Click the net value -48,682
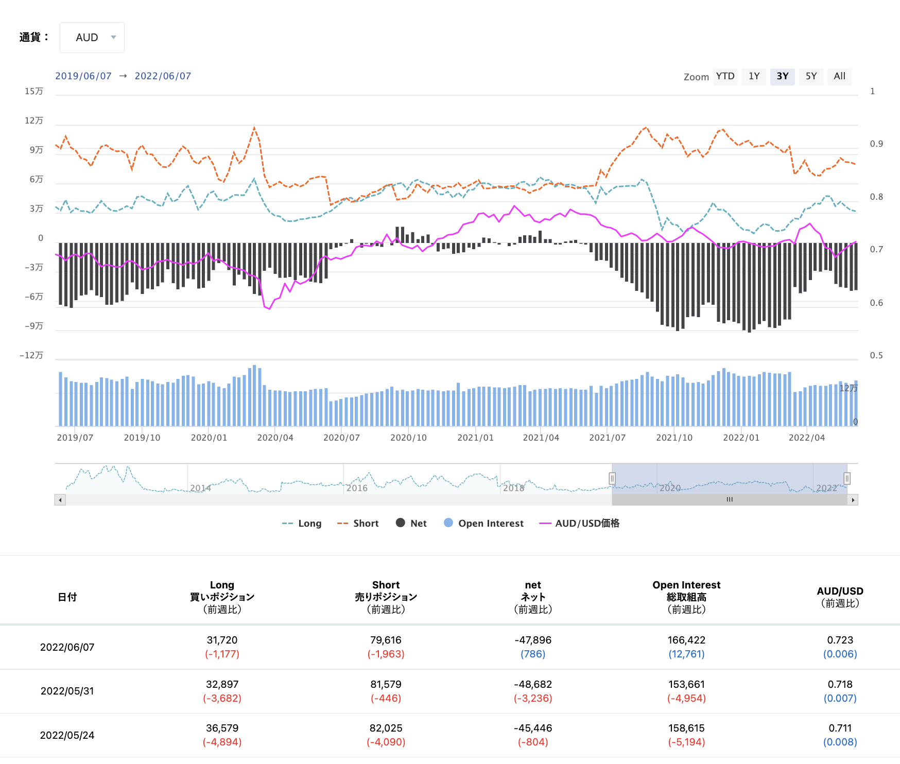 point(533,685)
